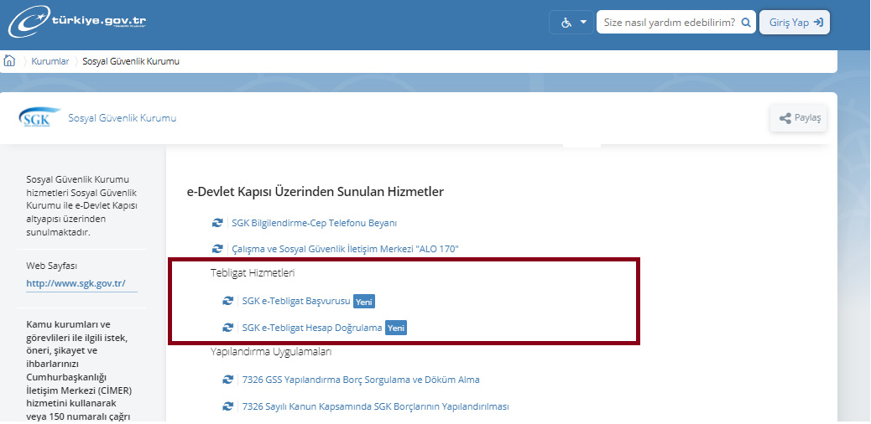This screenshot has width=871, height=424.
Task: Go to home via breadcrumb house icon
Action: (9, 61)
